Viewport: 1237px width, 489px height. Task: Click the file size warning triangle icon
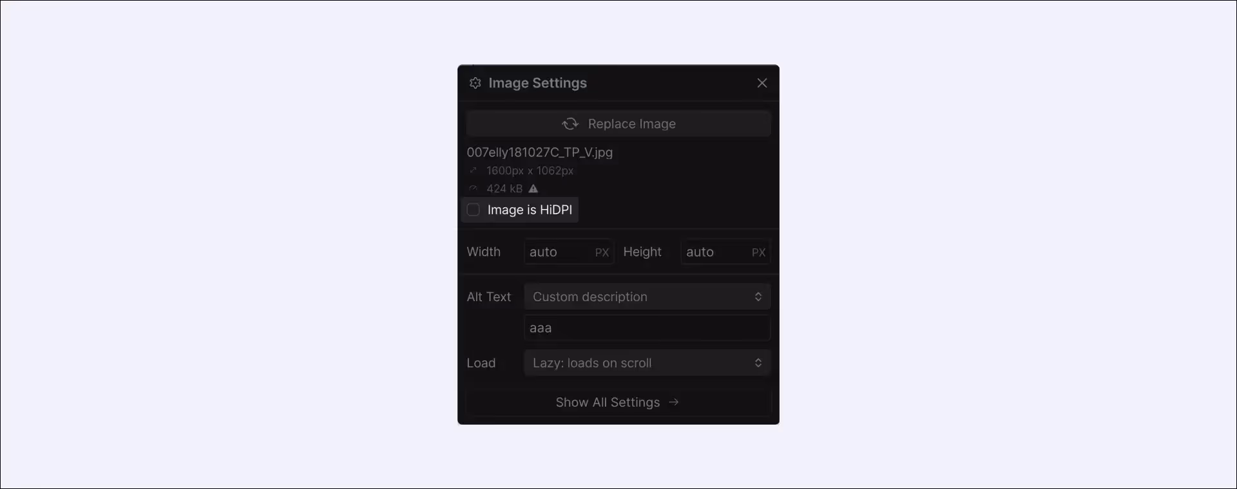tap(533, 189)
